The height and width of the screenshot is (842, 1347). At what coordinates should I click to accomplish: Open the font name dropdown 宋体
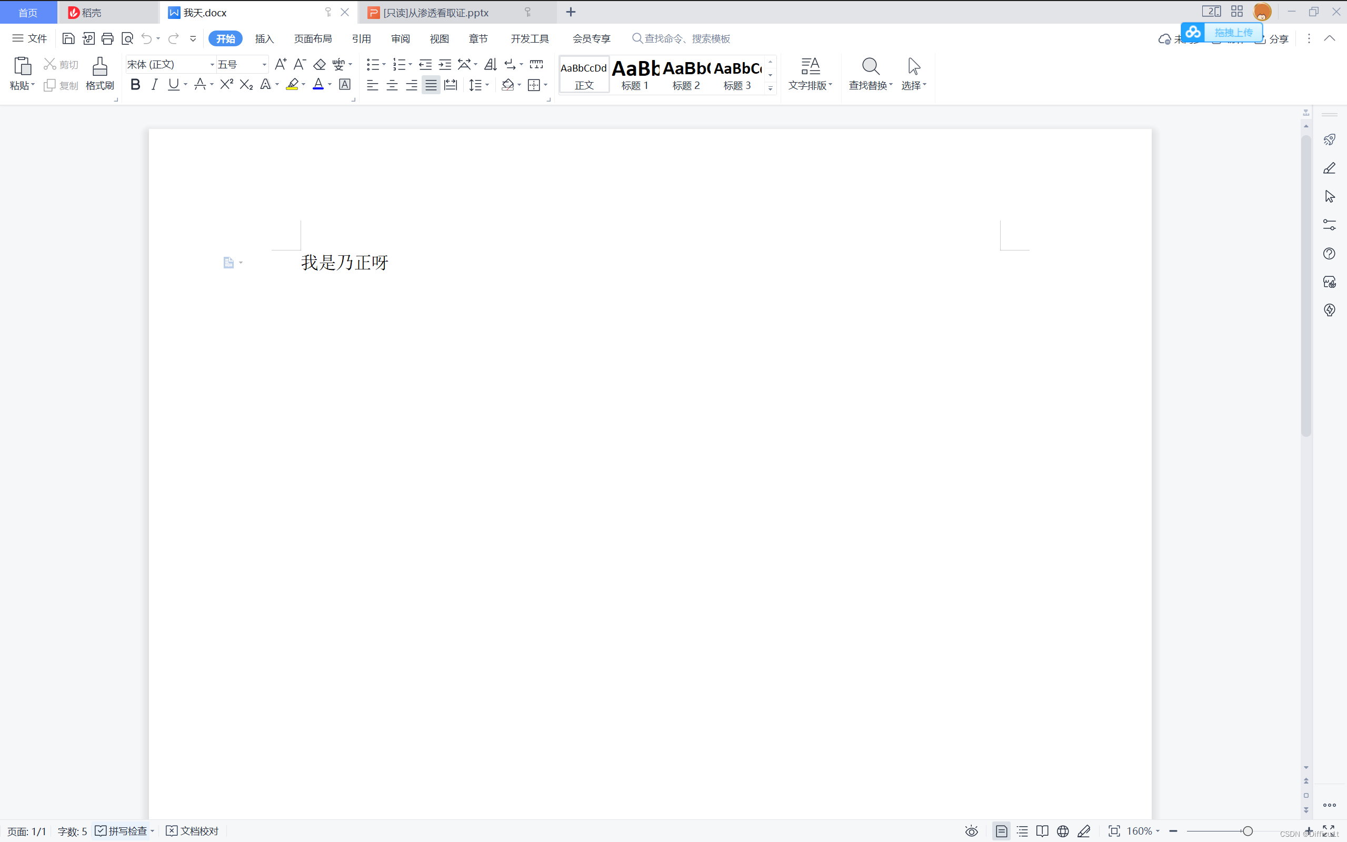[212, 65]
